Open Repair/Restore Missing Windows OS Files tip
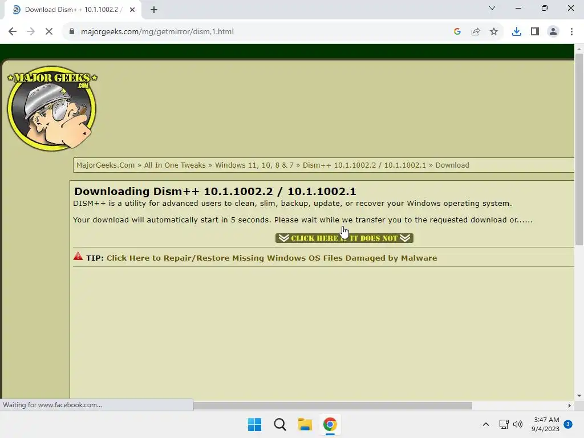The height and width of the screenshot is (438, 584). 271,258
